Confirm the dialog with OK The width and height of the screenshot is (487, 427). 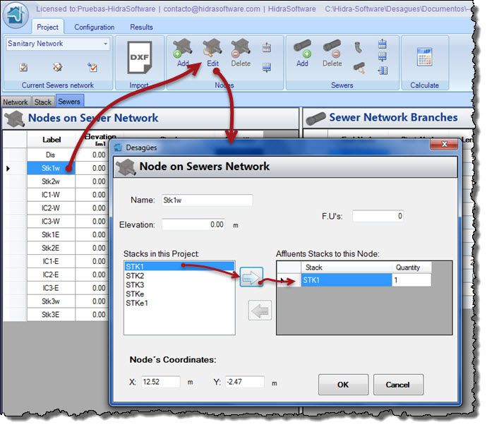point(343,385)
